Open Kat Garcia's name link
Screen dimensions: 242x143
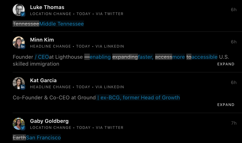(x=43, y=80)
